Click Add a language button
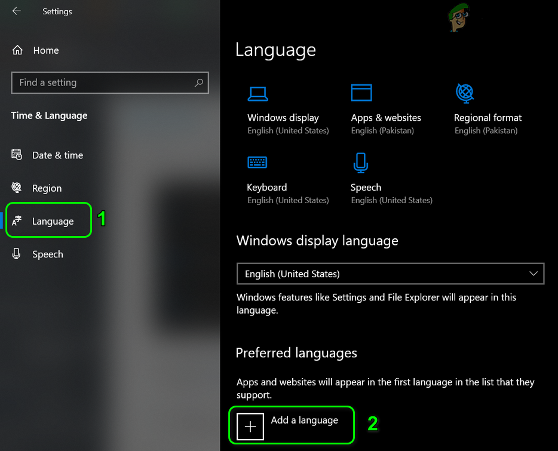Viewport: 558px width, 451px height. pos(292,425)
